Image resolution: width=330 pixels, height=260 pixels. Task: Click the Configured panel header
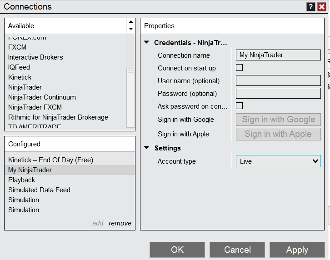70,144
